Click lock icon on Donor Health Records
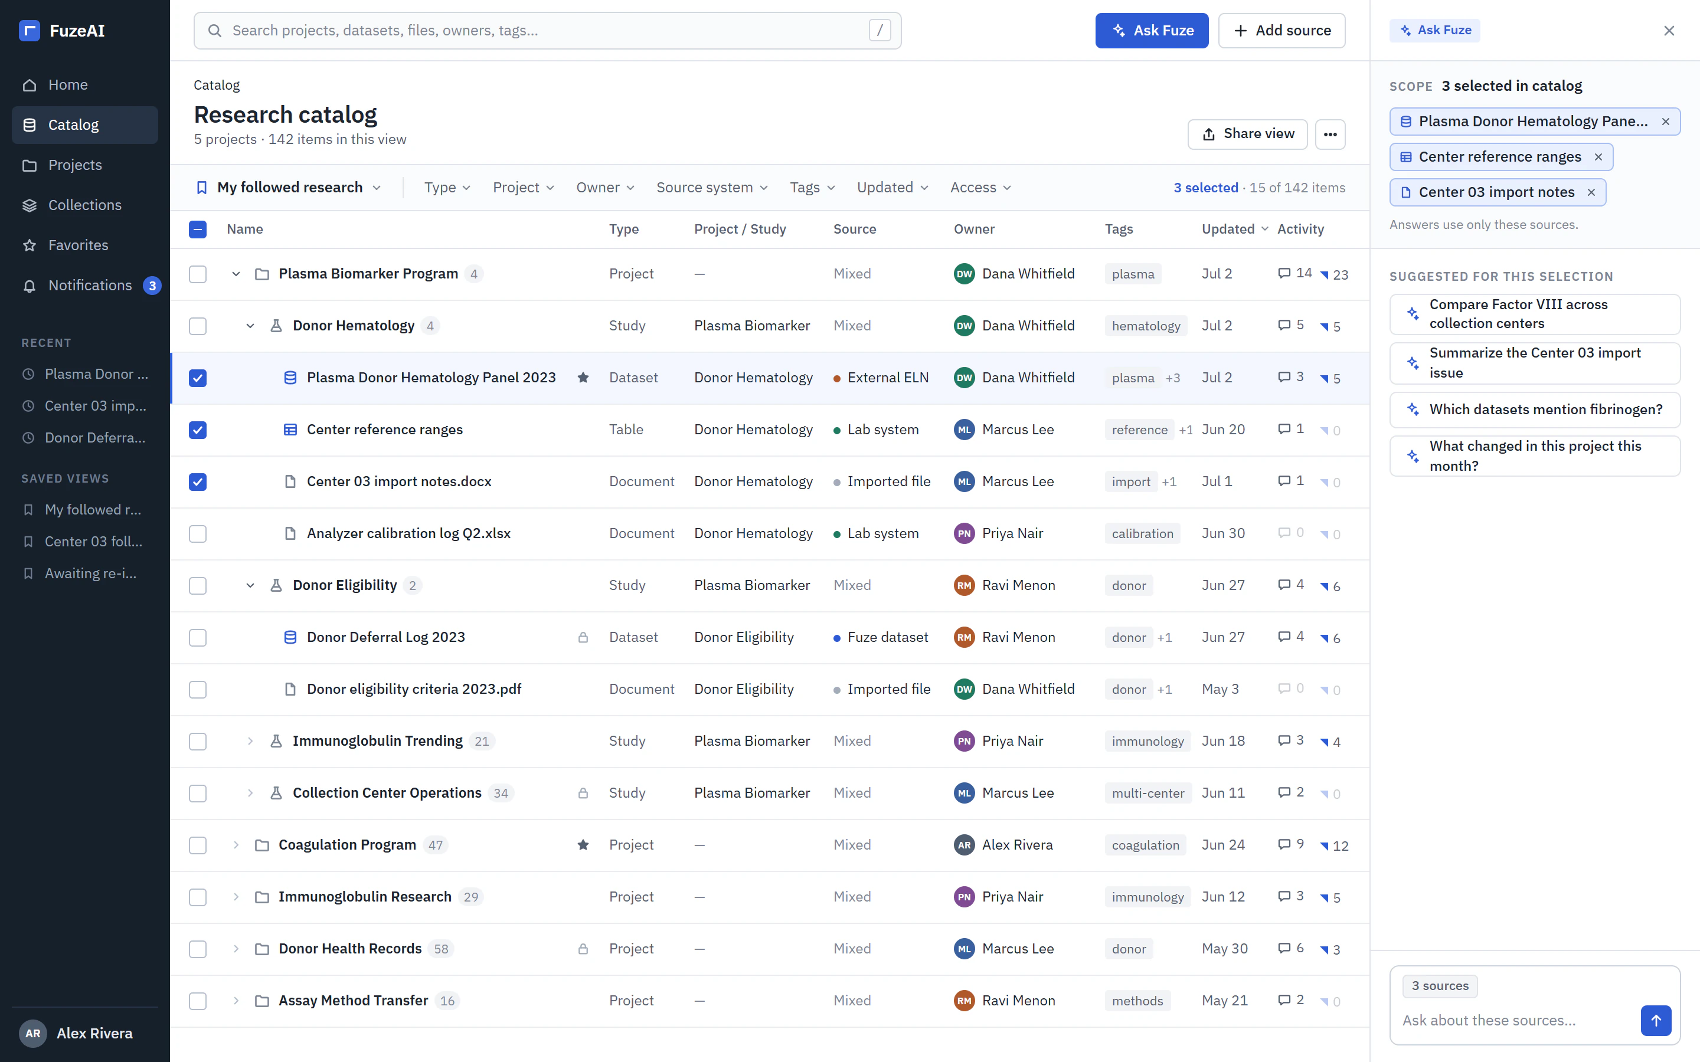 (583, 949)
